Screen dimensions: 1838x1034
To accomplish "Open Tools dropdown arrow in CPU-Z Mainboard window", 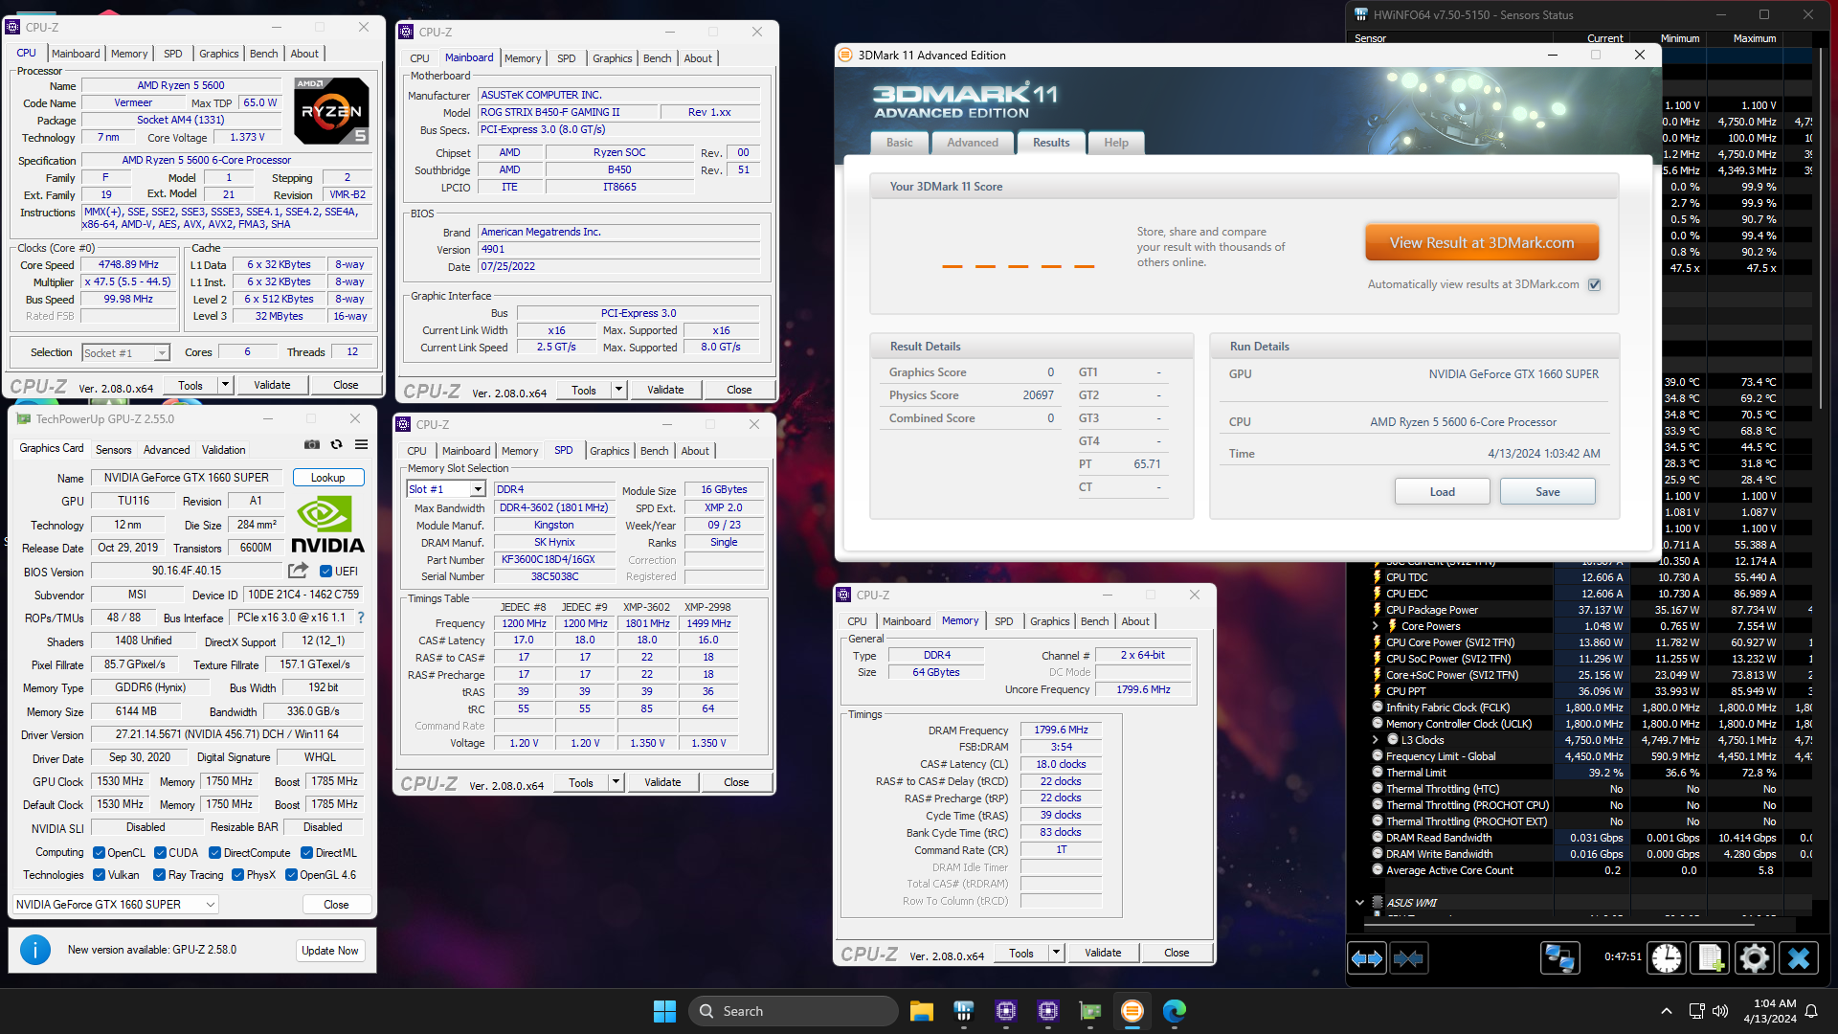I will [x=618, y=390].
